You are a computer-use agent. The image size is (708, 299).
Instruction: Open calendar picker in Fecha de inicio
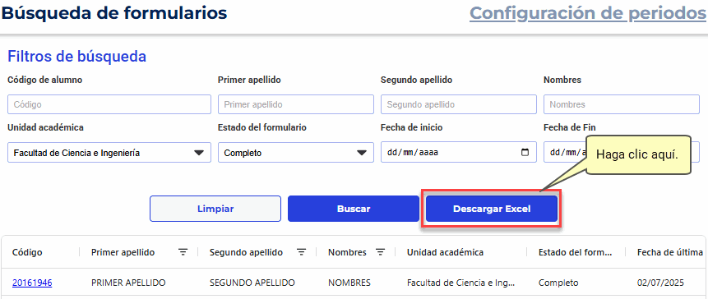[x=525, y=153]
